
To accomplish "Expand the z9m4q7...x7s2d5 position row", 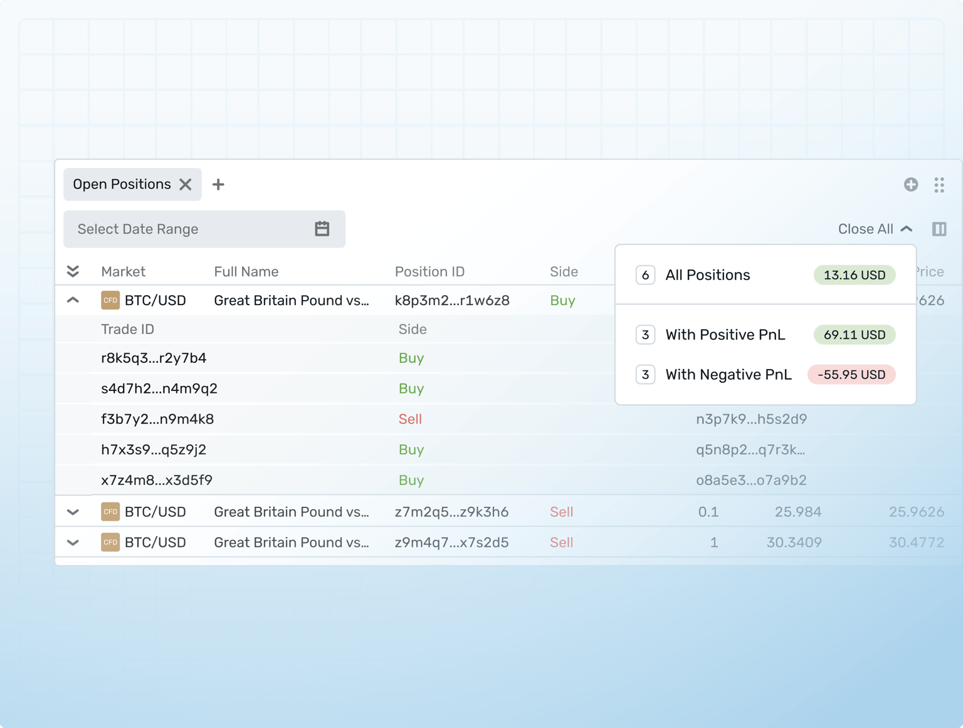I will coord(73,543).
